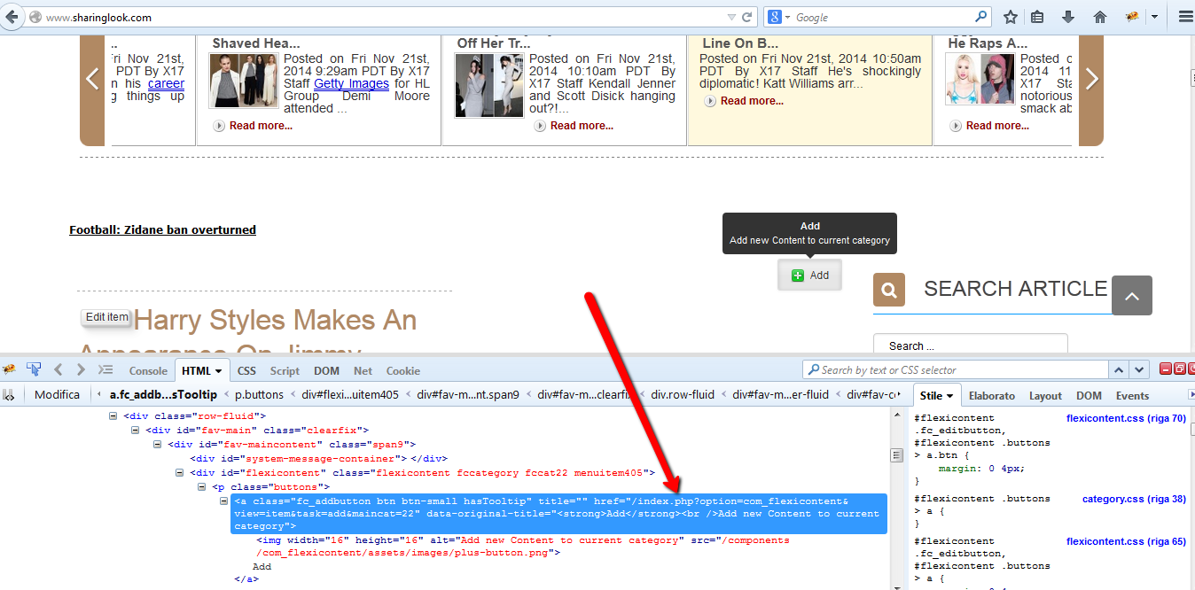Show the Firebug command line popup icon

pyautogui.click(x=105, y=369)
